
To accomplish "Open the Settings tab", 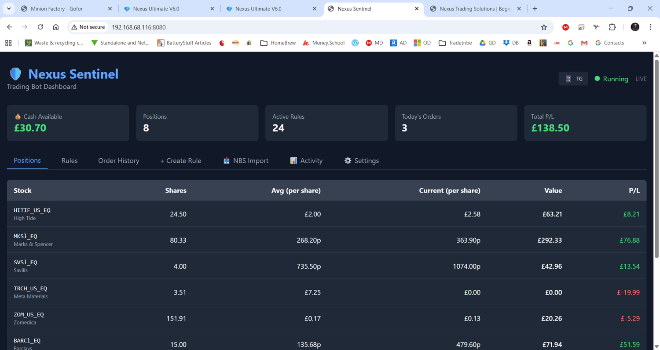I will tap(361, 160).
